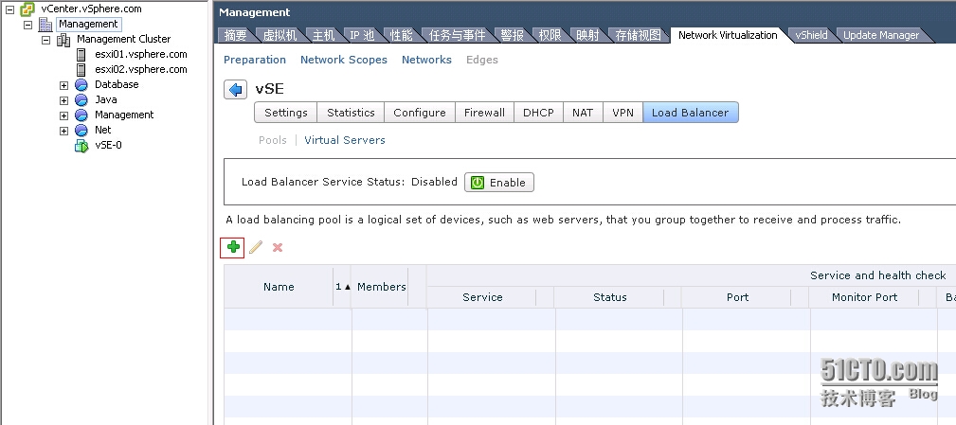Click the pencil edit pool icon
The height and width of the screenshot is (425, 956).
click(256, 247)
